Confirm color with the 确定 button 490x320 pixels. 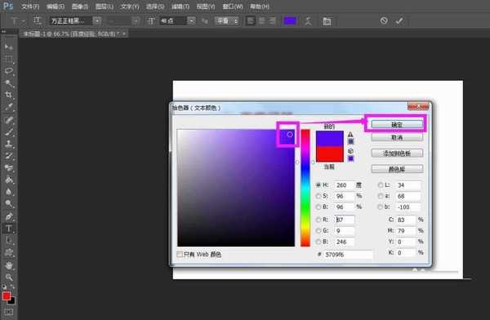click(x=397, y=124)
